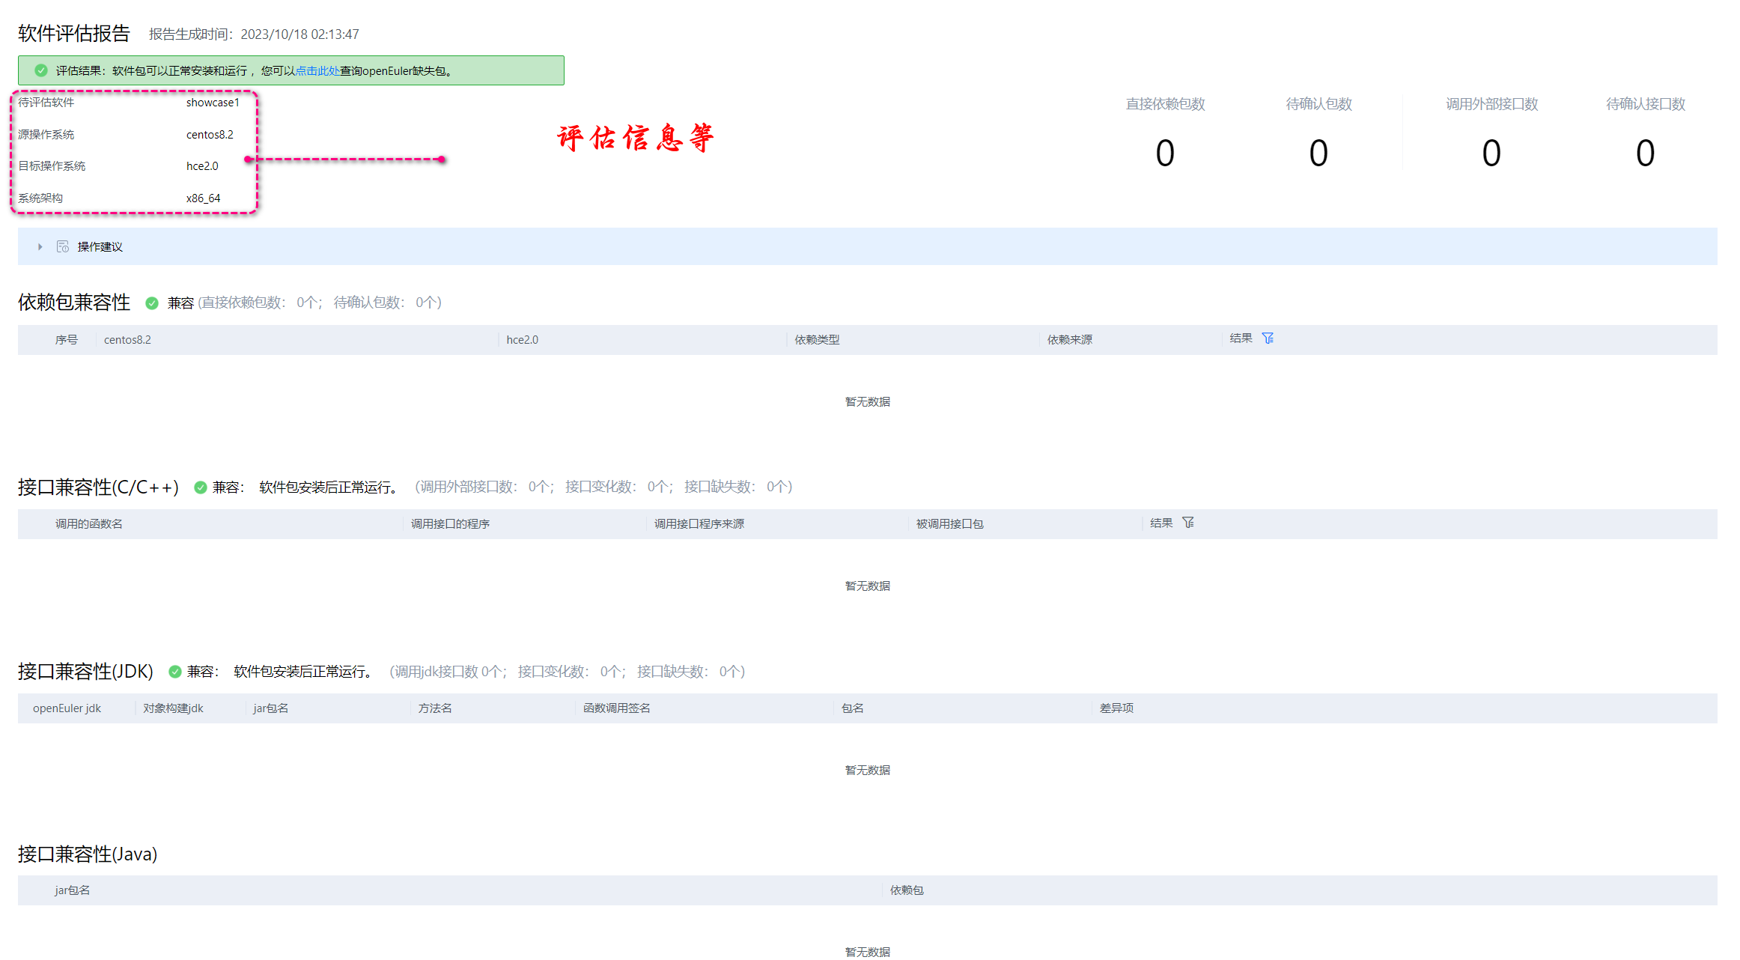Click the 函数调用签名 column header

point(616,708)
